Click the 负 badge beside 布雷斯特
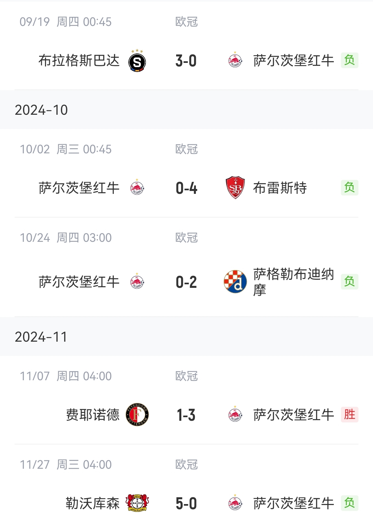Viewport: 373px width, 530px height. pyautogui.click(x=349, y=188)
